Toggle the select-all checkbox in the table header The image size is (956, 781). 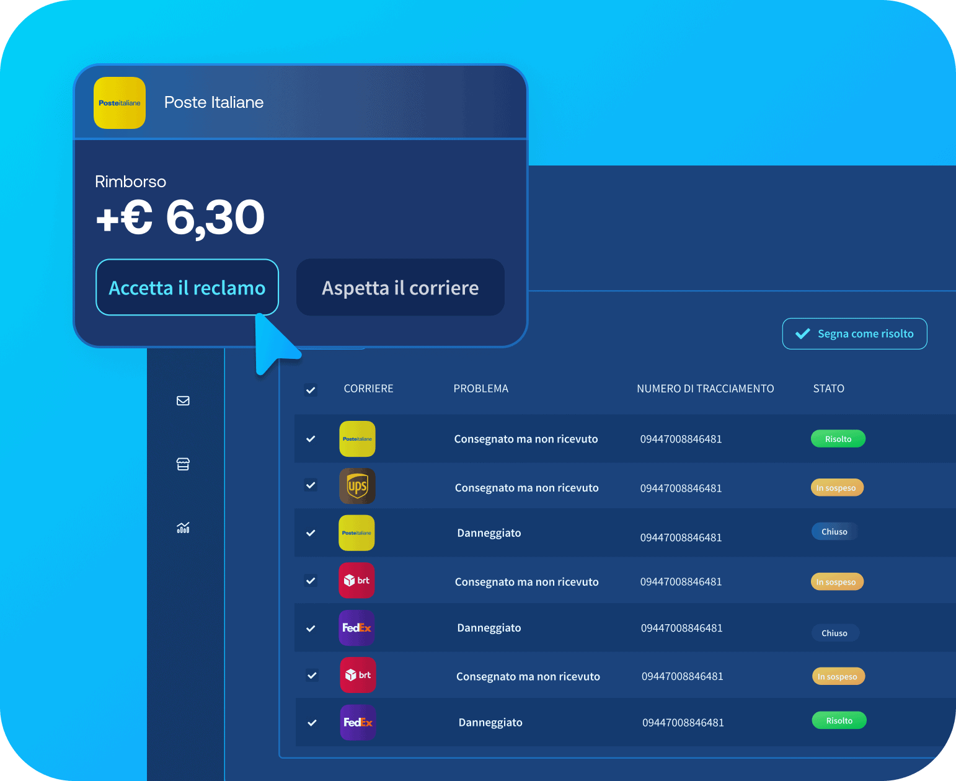point(311,390)
